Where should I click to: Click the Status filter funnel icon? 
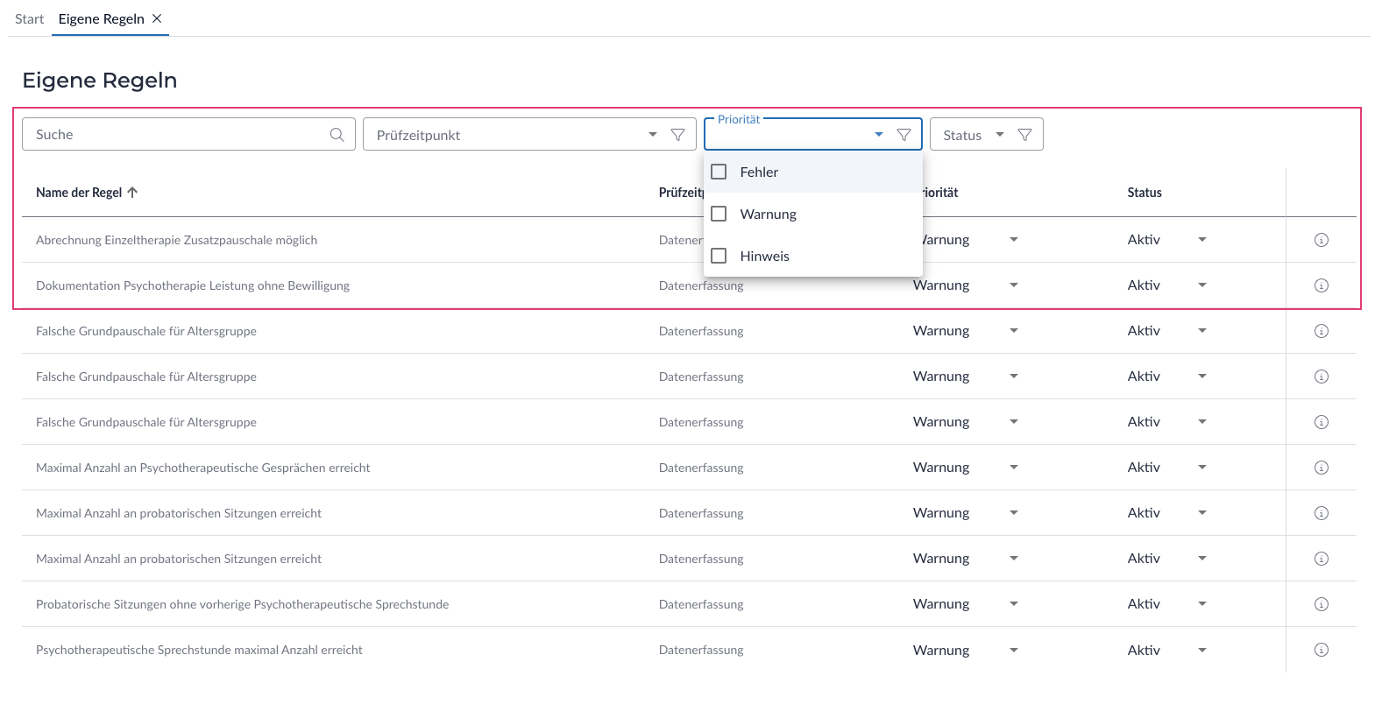coord(1024,135)
